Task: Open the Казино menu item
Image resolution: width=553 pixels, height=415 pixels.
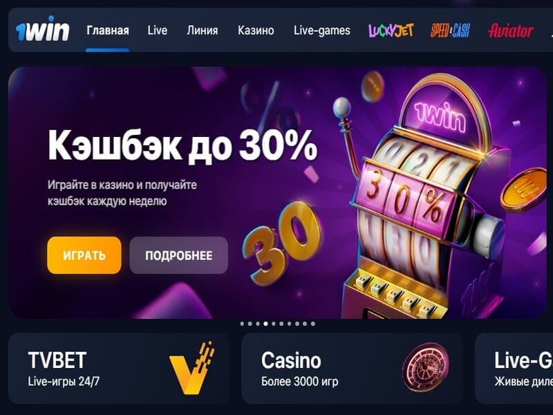Action: (256, 30)
